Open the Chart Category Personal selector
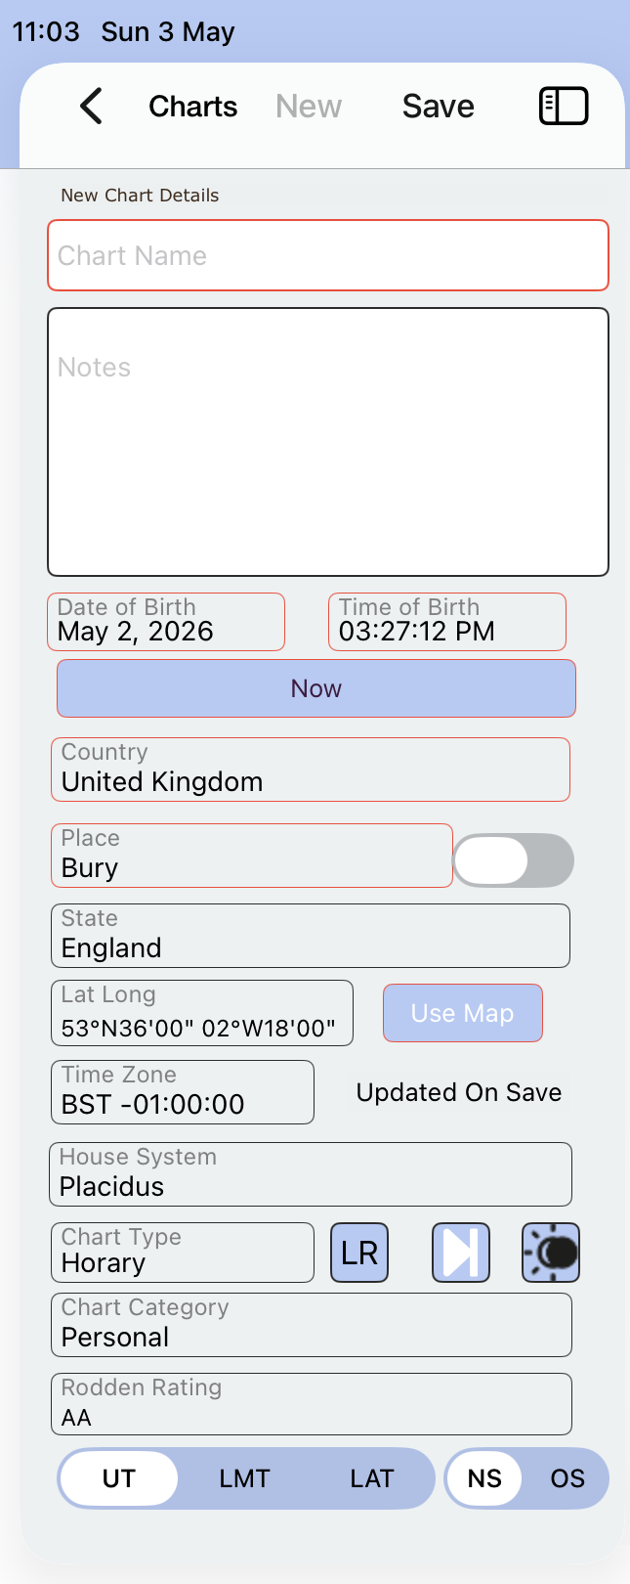630x1584 pixels. pos(311,1325)
